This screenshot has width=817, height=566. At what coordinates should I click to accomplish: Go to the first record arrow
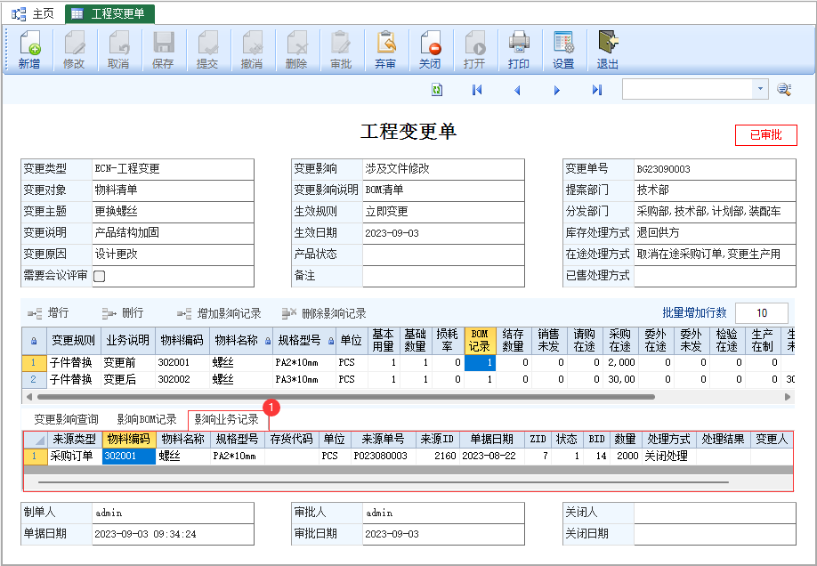[x=477, y=90]
